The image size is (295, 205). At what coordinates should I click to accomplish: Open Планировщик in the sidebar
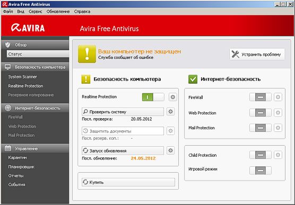coord(21,167)
